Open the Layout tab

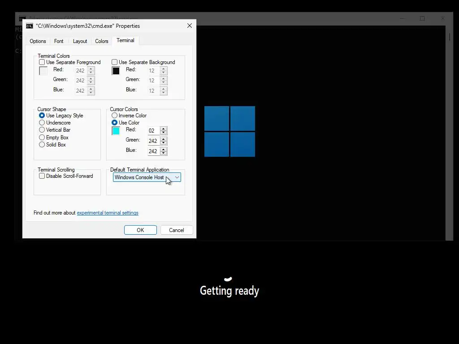click(x=80, y=41)
